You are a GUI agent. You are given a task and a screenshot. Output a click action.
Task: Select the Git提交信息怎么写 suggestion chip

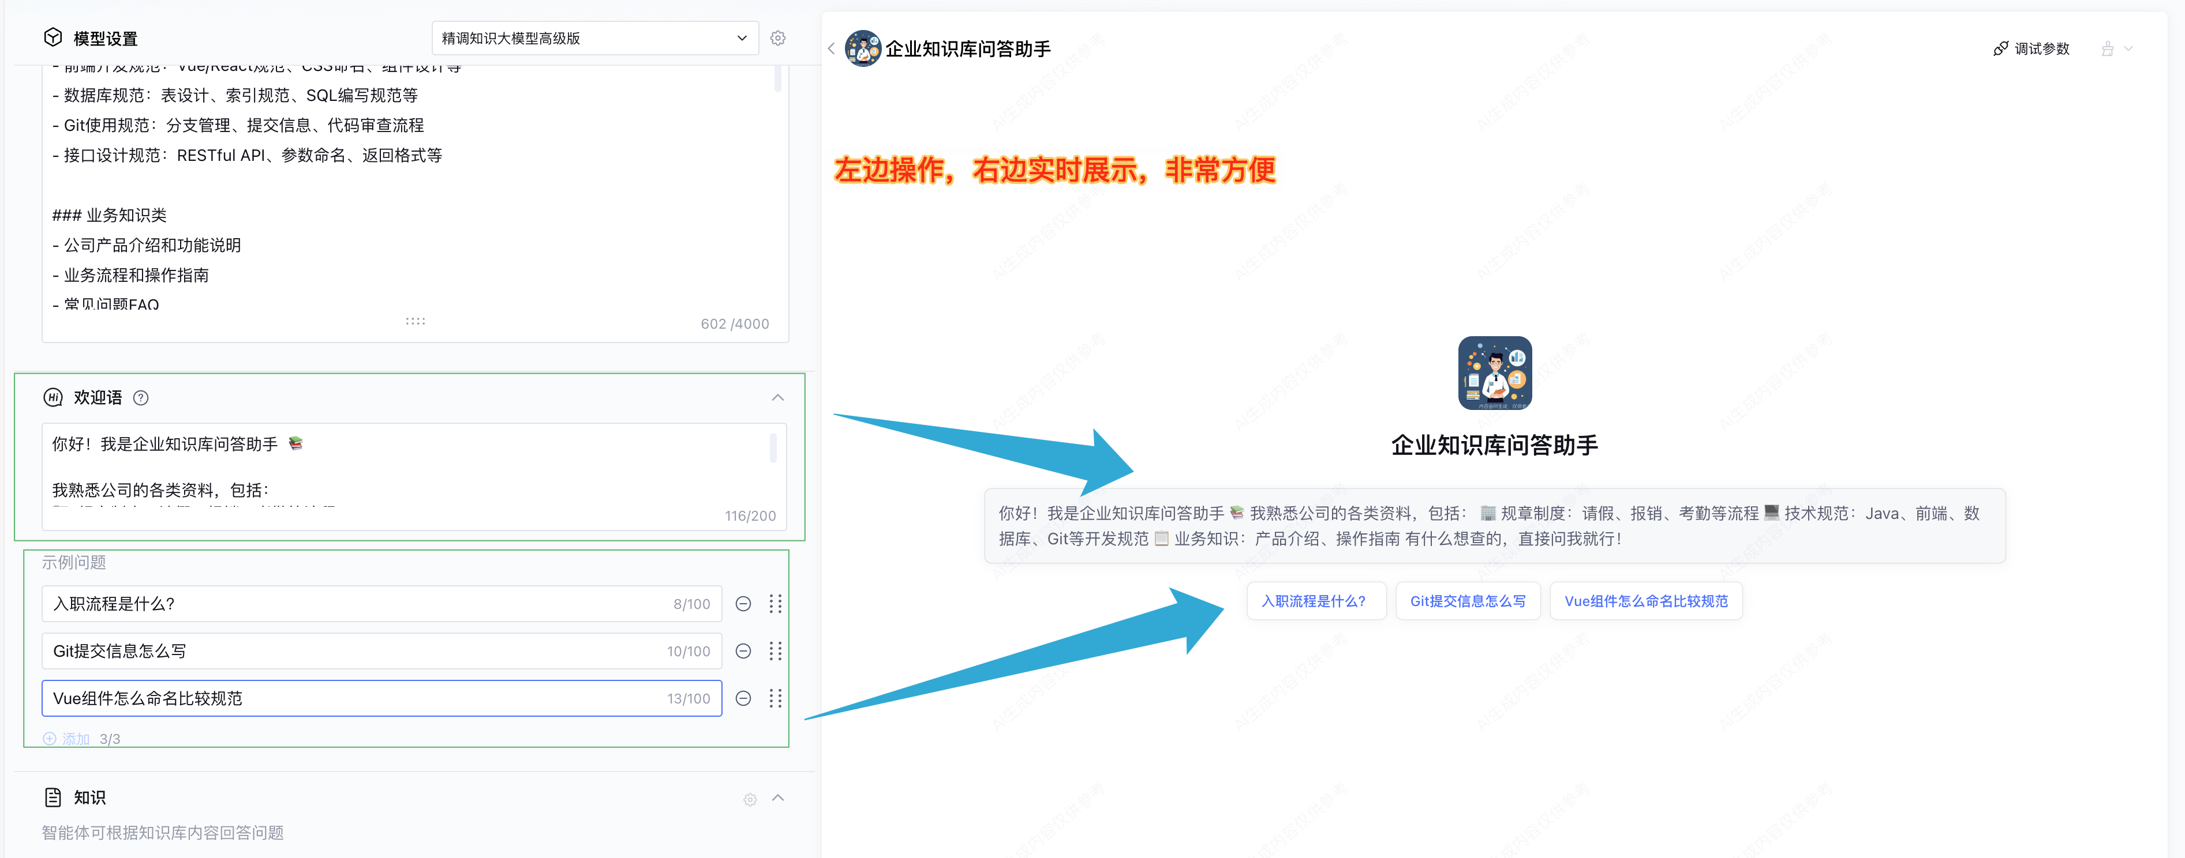click(1468, 600)
